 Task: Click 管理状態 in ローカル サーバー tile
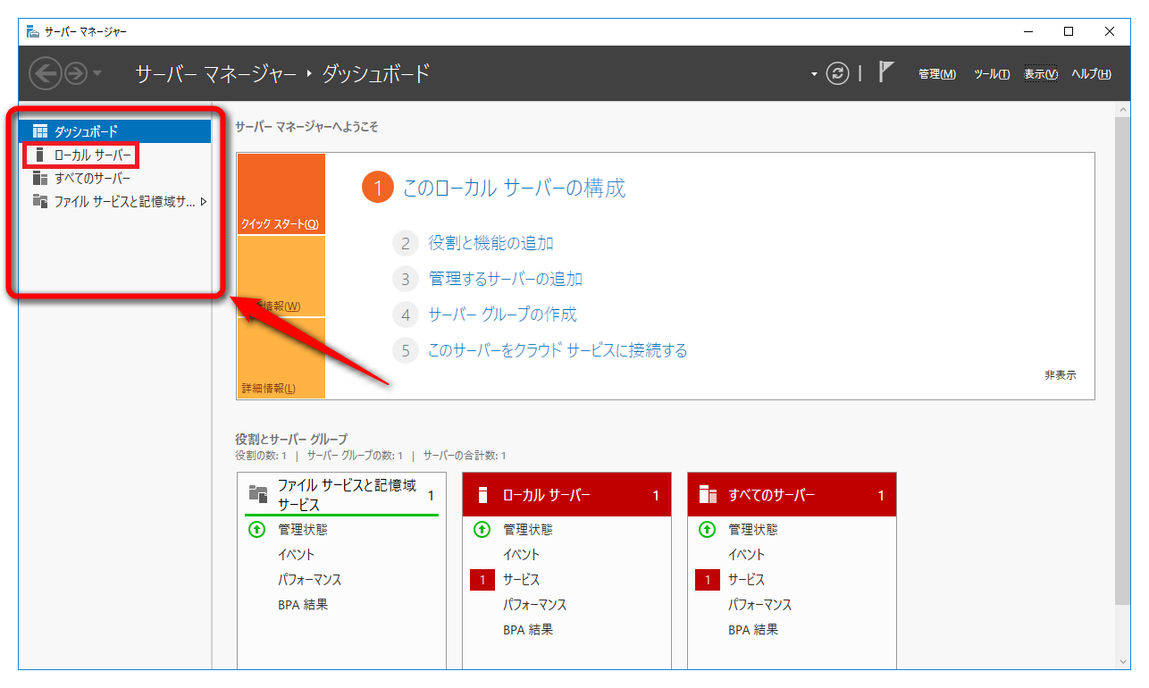[x=528, y=529]
